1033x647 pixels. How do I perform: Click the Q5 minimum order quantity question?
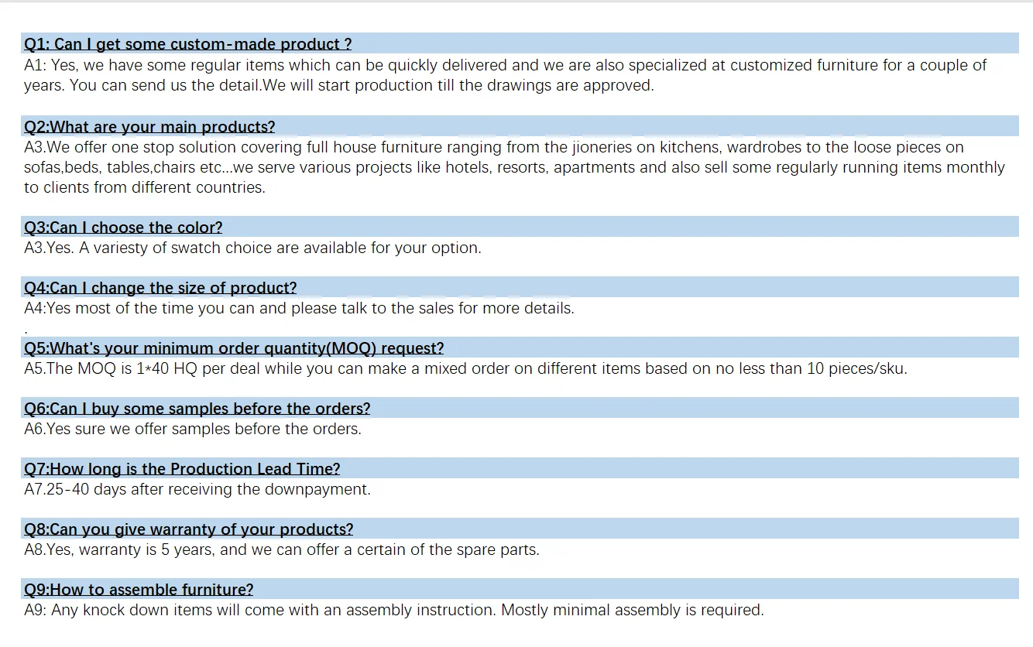click(x=234, y=348)
